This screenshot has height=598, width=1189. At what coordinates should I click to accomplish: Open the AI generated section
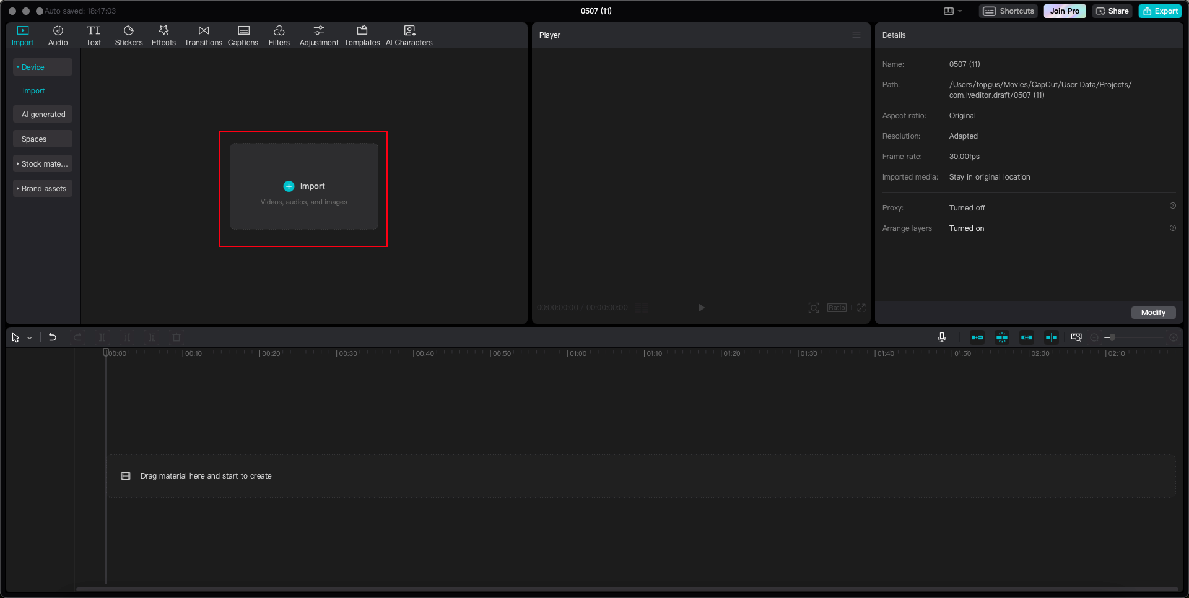click(43, 114)
